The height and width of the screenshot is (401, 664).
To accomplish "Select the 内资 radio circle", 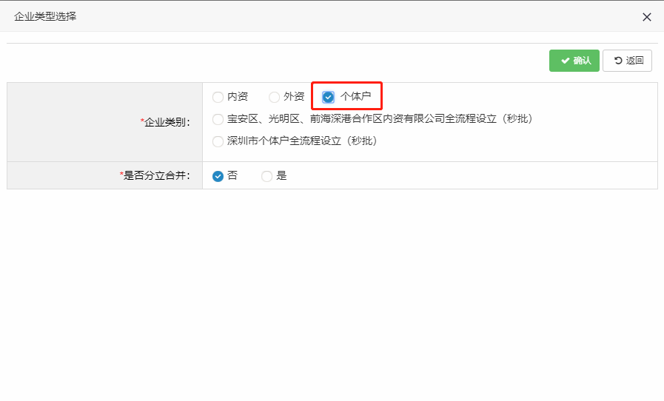I will (x=218, y=97).
